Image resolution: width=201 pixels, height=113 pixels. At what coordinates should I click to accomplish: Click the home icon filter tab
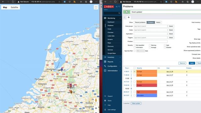128,17
